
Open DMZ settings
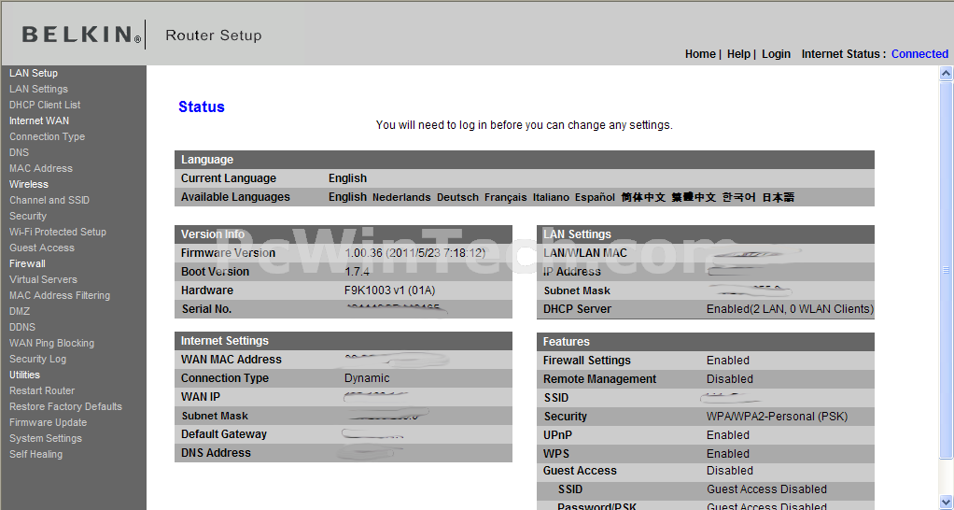pos(20,311)
